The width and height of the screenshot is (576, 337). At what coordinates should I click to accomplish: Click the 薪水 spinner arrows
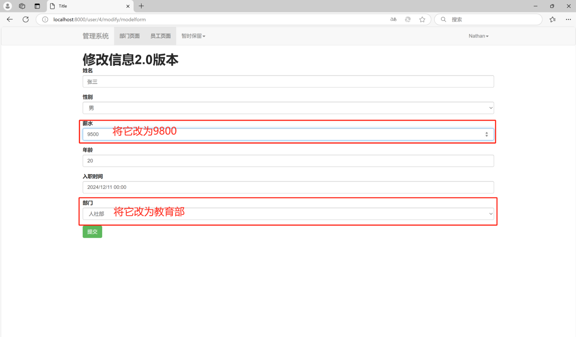coord(487,134)
